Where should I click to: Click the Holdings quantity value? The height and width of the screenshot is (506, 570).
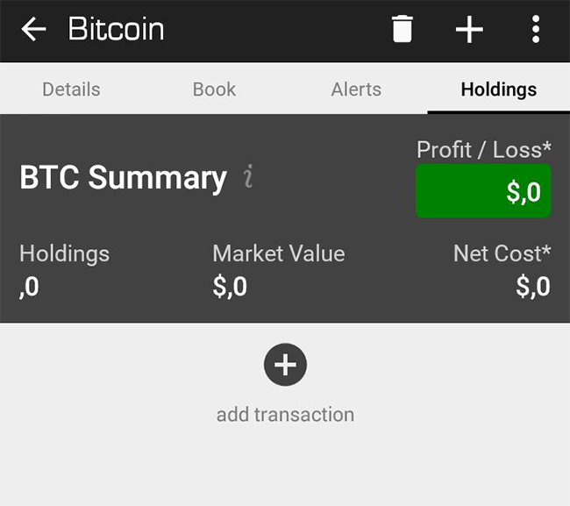click(x=29, y=287)
